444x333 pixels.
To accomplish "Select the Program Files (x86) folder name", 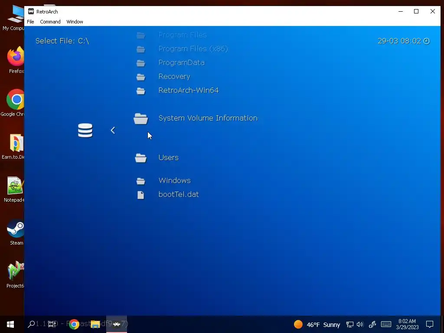I will point(193,49).
